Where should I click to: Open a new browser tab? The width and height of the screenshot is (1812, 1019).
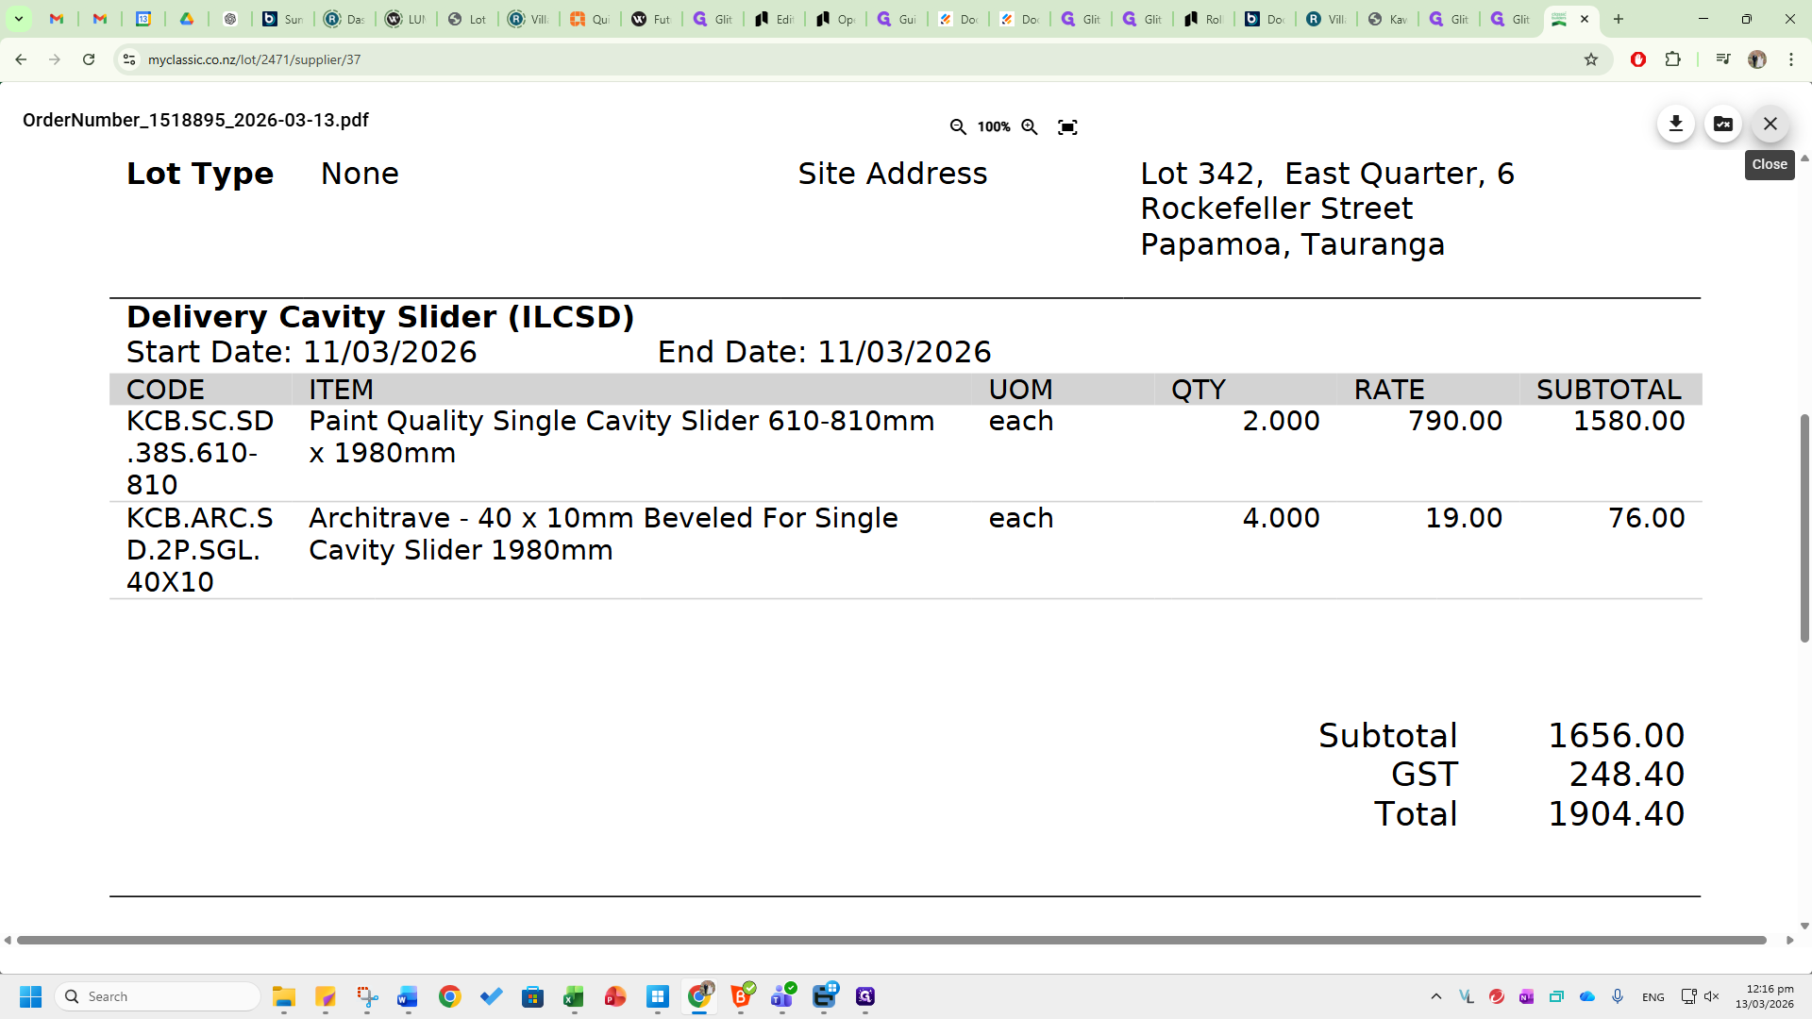click(x=1619, y=19)
